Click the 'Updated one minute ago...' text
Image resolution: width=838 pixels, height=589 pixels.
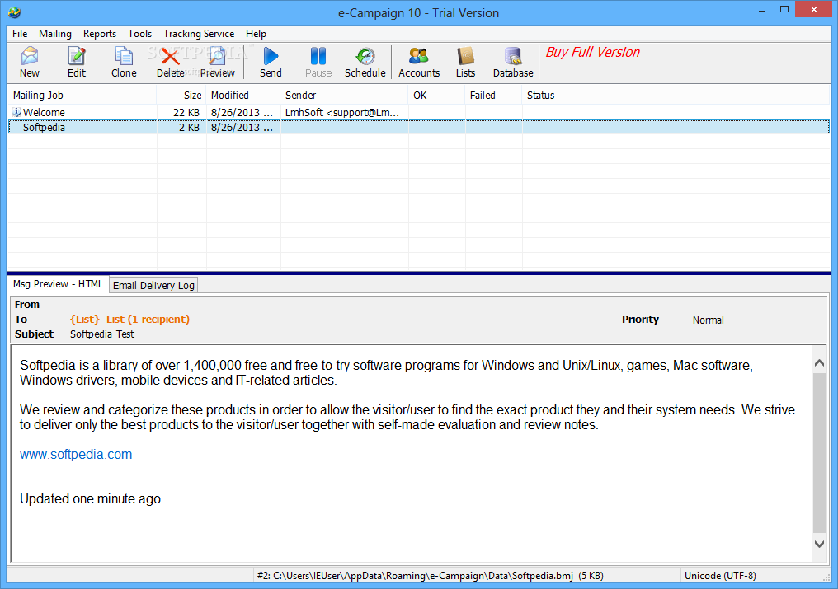pos(95,498)
